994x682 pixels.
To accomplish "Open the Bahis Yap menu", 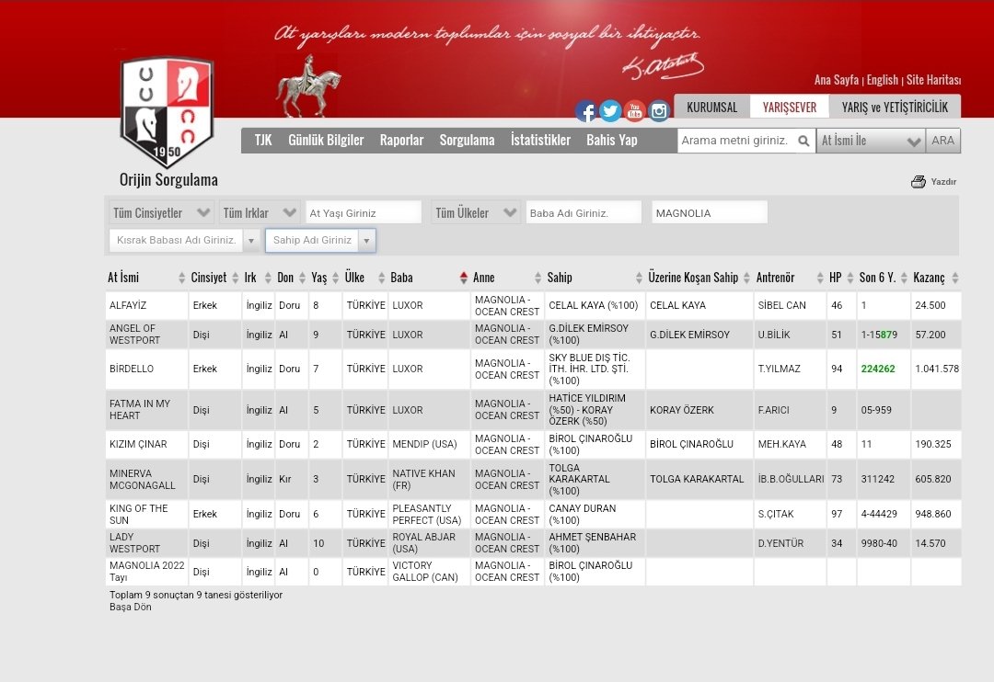I will [x=612, y=140].
